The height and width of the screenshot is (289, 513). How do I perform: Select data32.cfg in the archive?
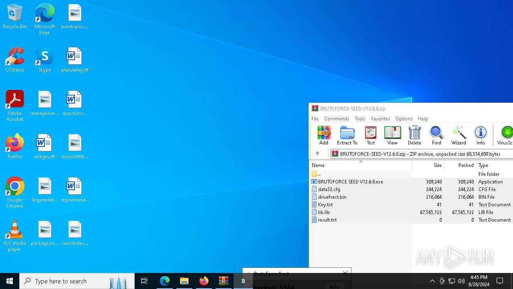pyautogui.click(x=411, y=189)
